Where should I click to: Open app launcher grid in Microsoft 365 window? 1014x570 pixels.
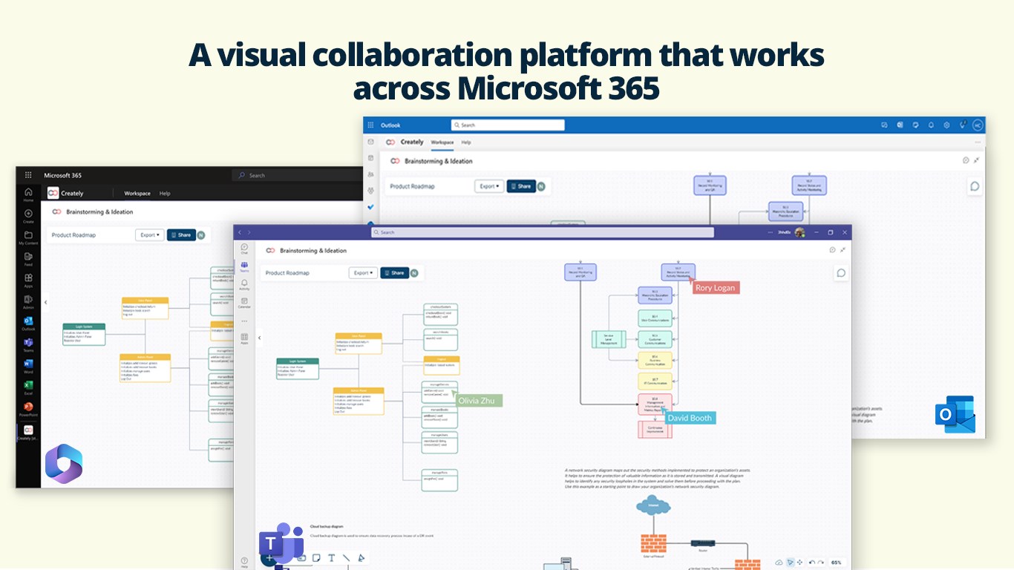[28, 175]
